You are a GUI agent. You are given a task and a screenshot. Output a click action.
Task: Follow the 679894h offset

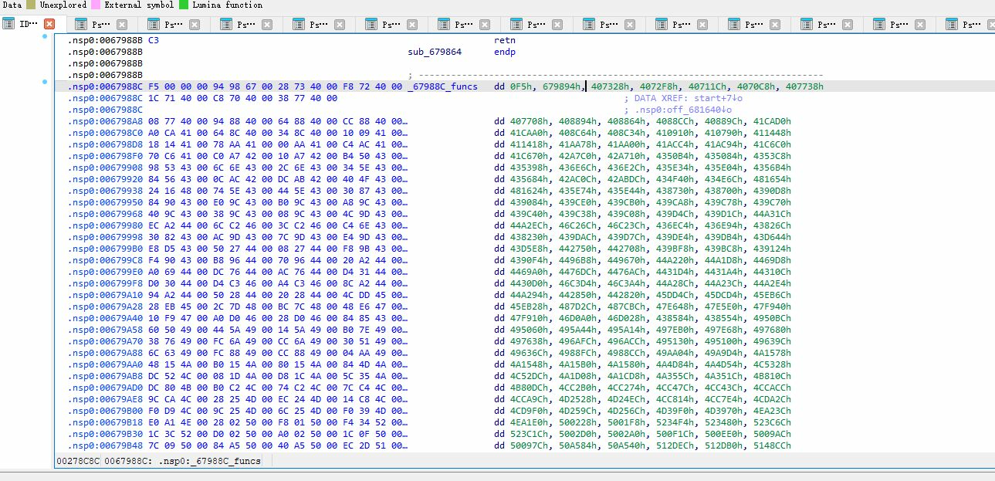562,86
